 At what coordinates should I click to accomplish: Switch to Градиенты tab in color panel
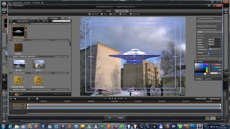pyautogui.click(x=208, y=79)
